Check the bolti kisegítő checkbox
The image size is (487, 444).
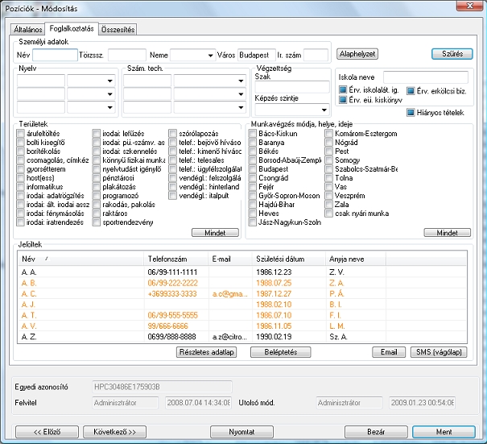coord(20,143)
